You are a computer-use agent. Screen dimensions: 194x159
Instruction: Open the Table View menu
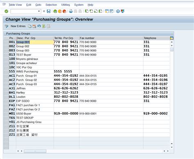pos(15,5)
